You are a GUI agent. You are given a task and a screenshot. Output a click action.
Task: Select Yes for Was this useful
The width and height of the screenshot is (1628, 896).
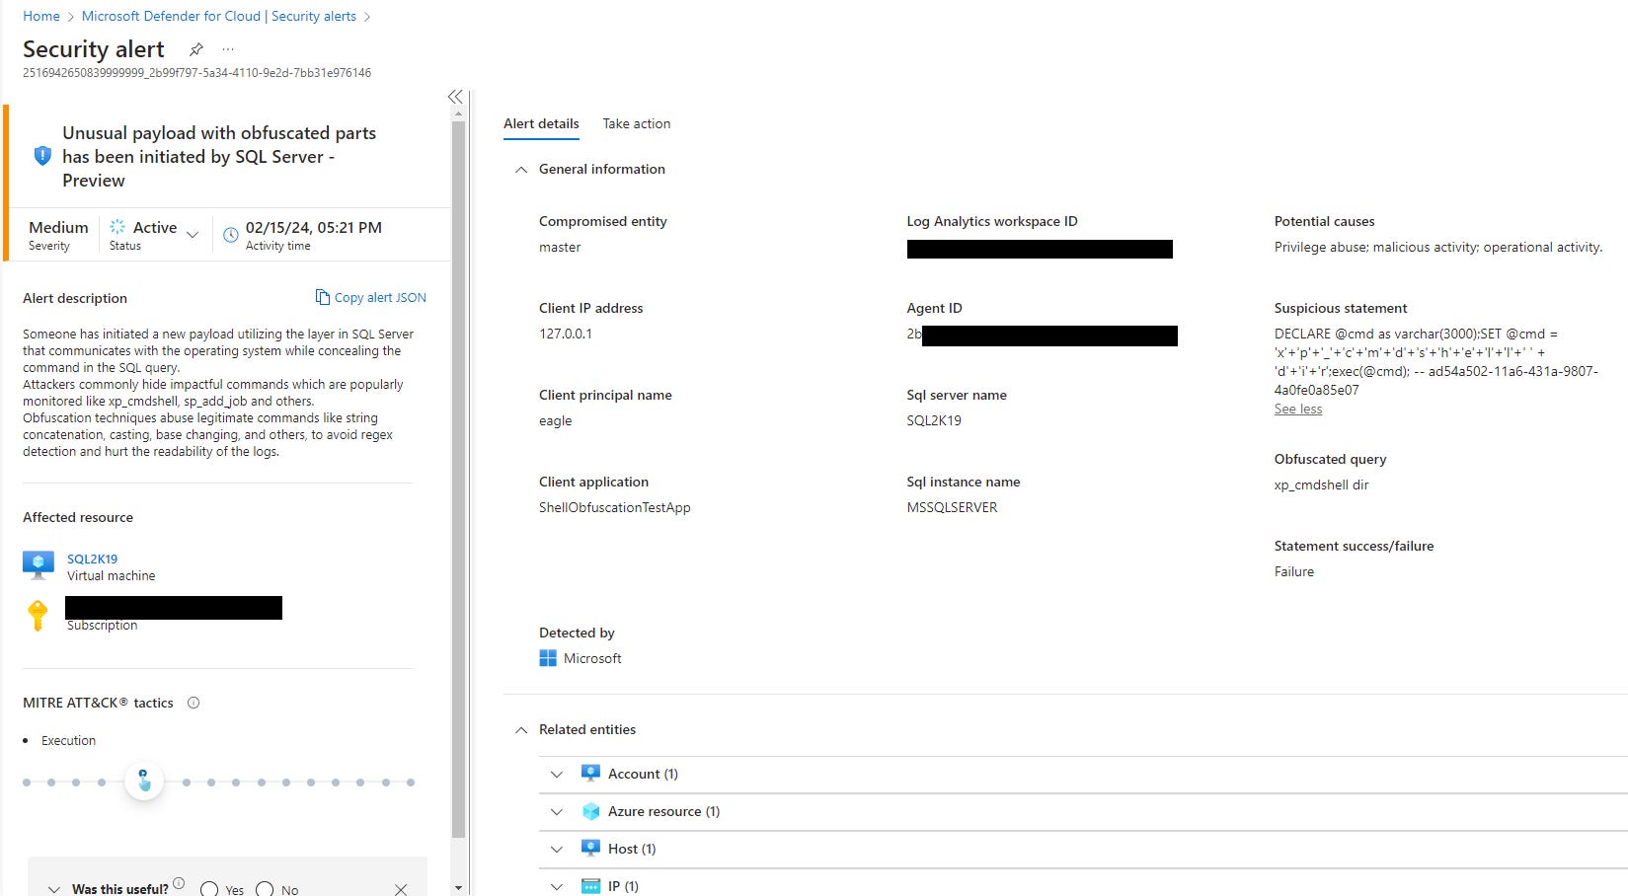(x=209, y=889)
